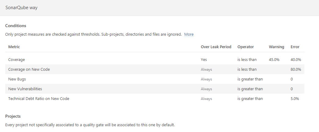Click the Error column header

click(x=295, y=47)
